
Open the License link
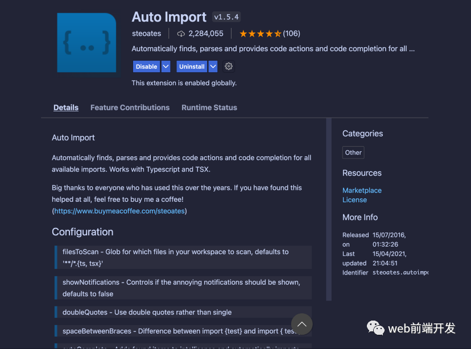tap(354, 200)
